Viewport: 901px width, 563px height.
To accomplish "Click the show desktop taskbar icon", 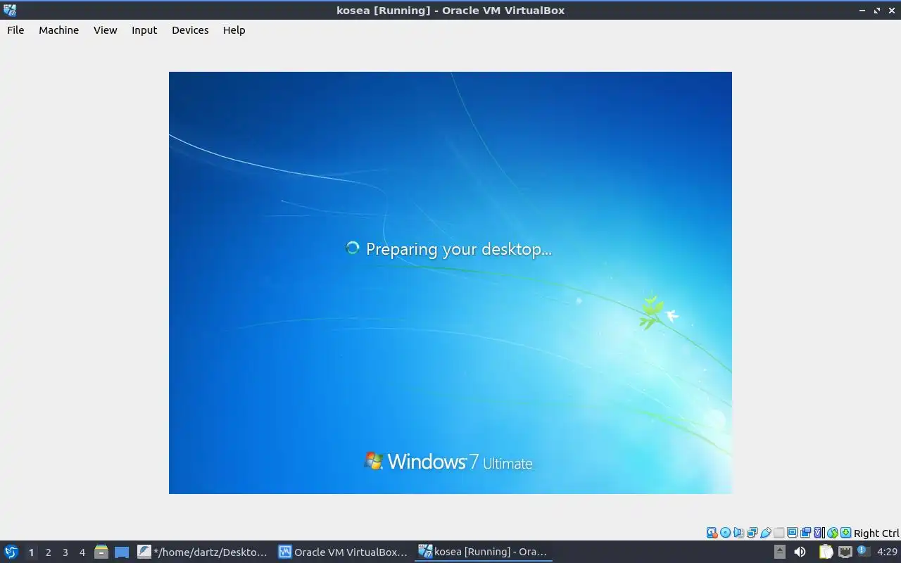I will 122,552.
